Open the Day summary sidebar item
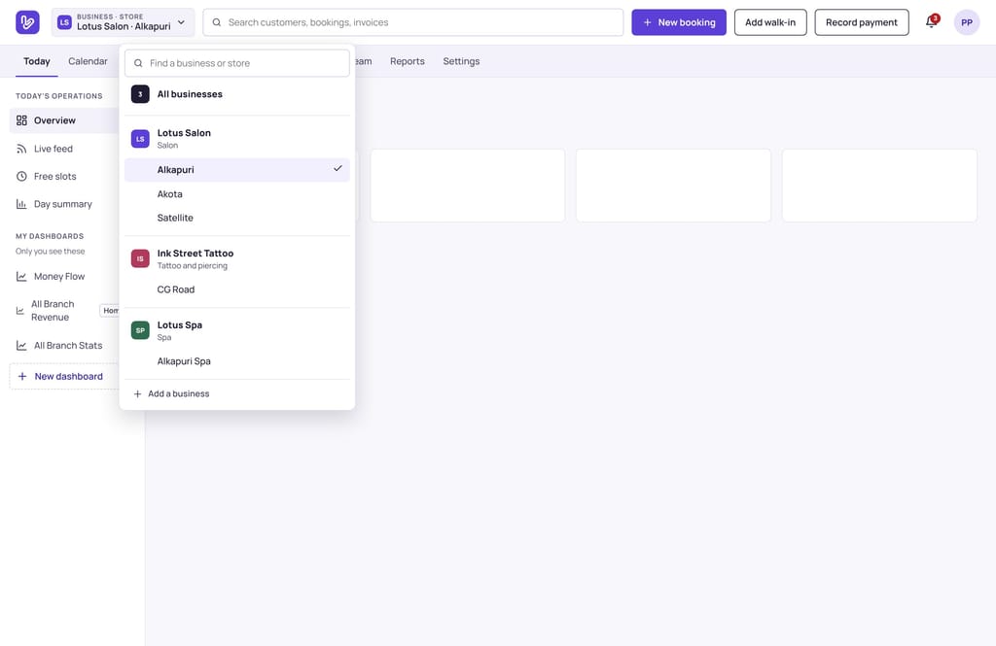This screenshot has height=646, width=996. (x=64, y=204)
